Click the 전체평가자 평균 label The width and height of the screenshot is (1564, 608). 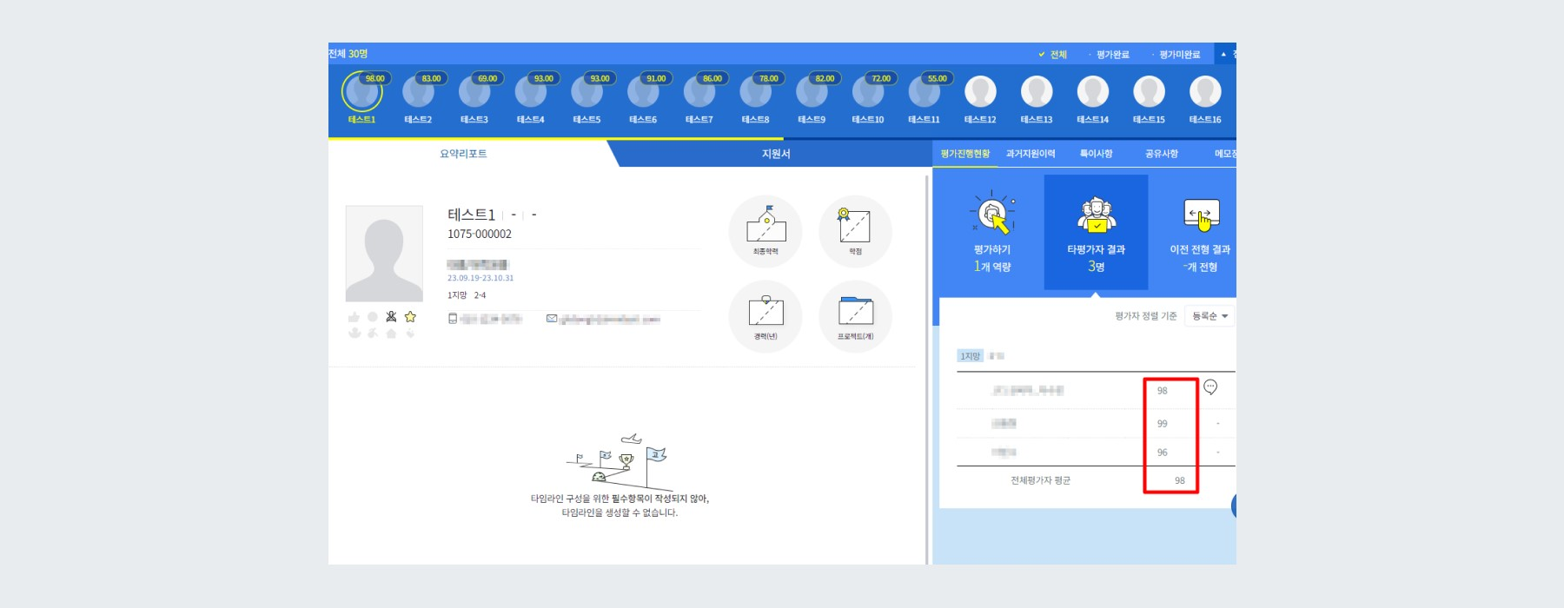pyautogui.click(x=1040, y=480)
